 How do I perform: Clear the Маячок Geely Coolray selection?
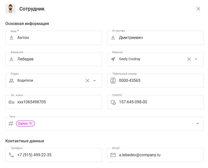(x=189, y=59)
